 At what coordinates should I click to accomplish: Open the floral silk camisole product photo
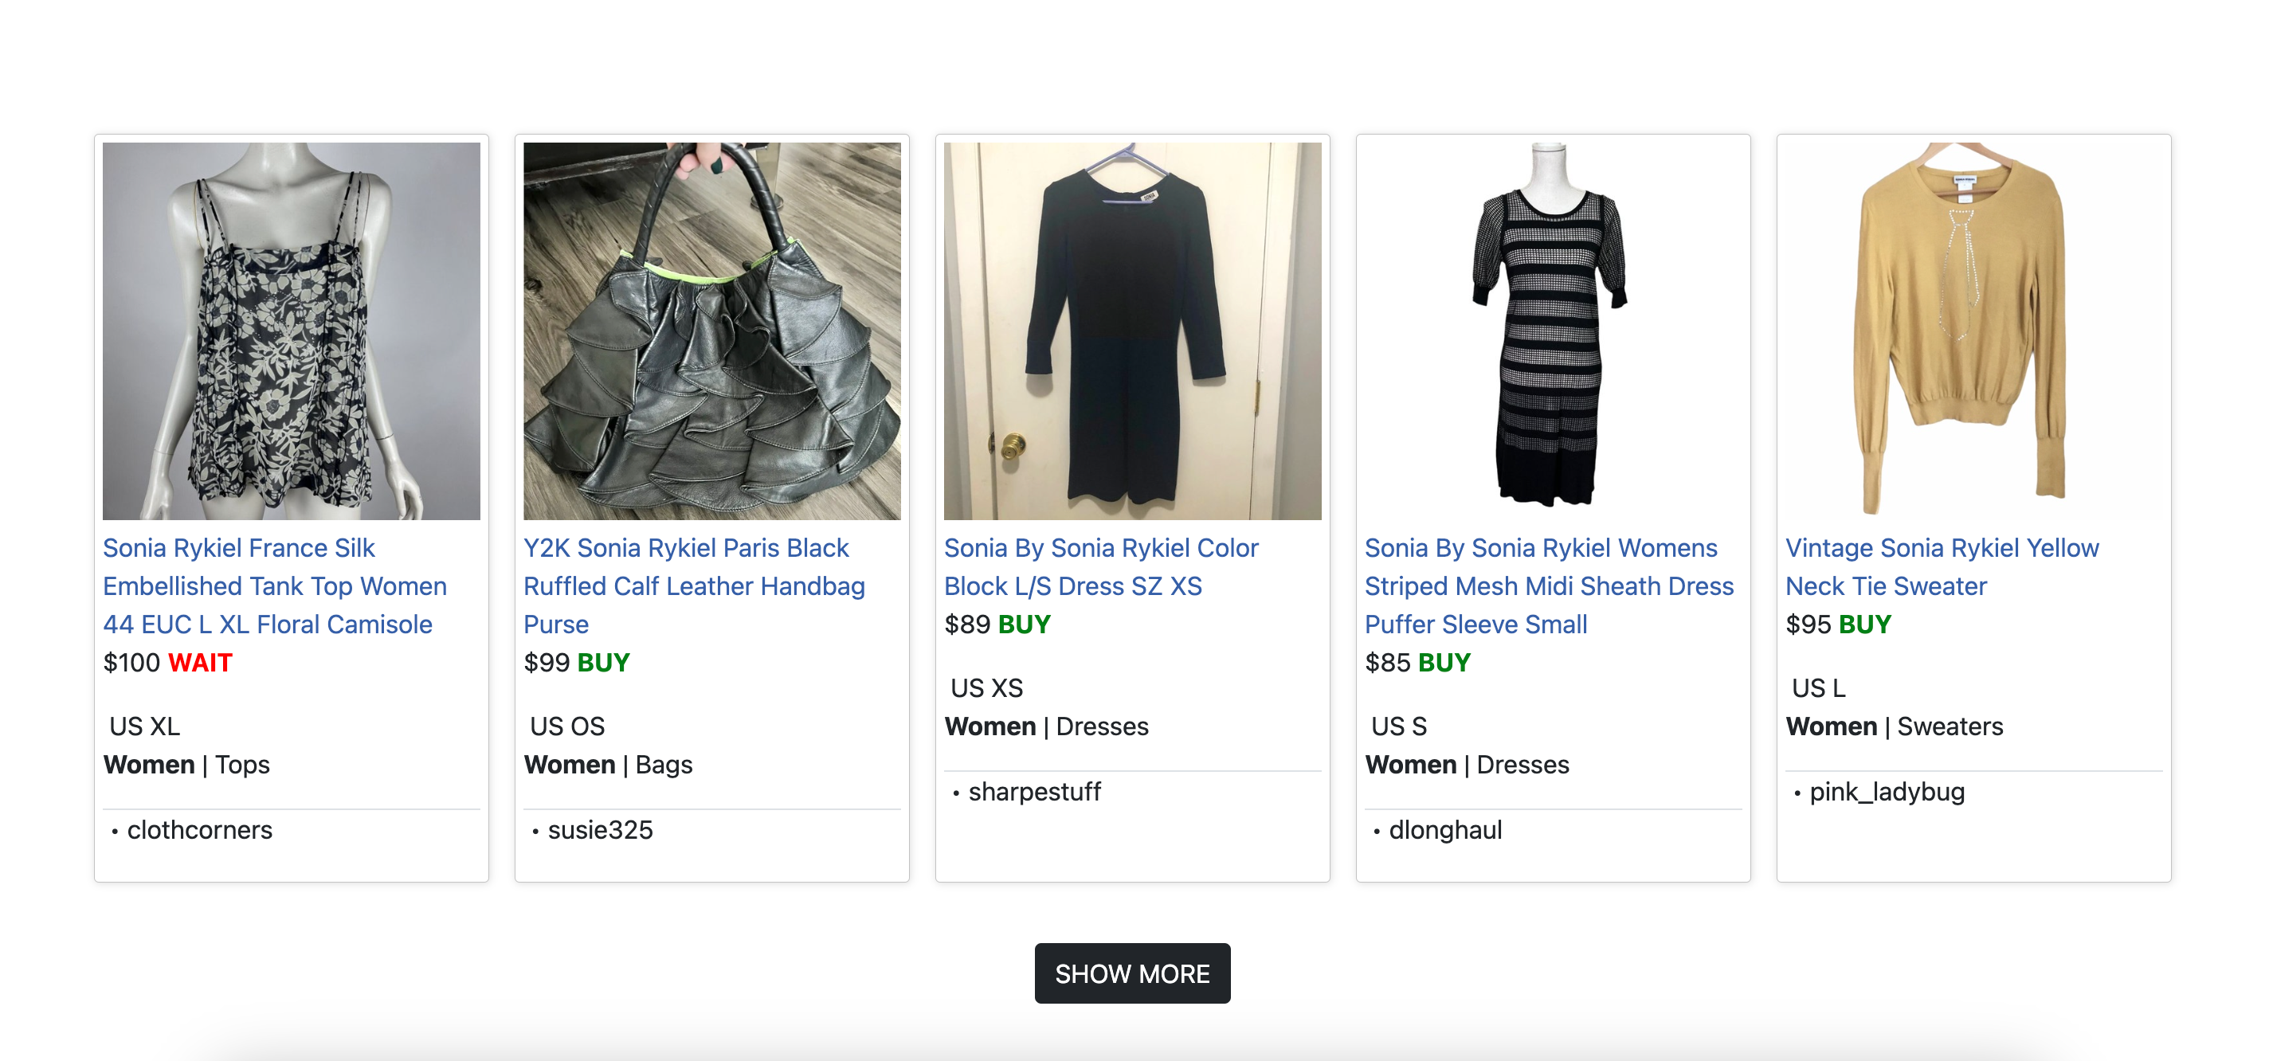coord(291,331)
